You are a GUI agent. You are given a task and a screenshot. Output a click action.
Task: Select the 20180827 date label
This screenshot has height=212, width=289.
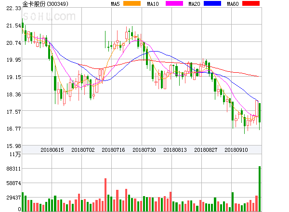point(206,150)
